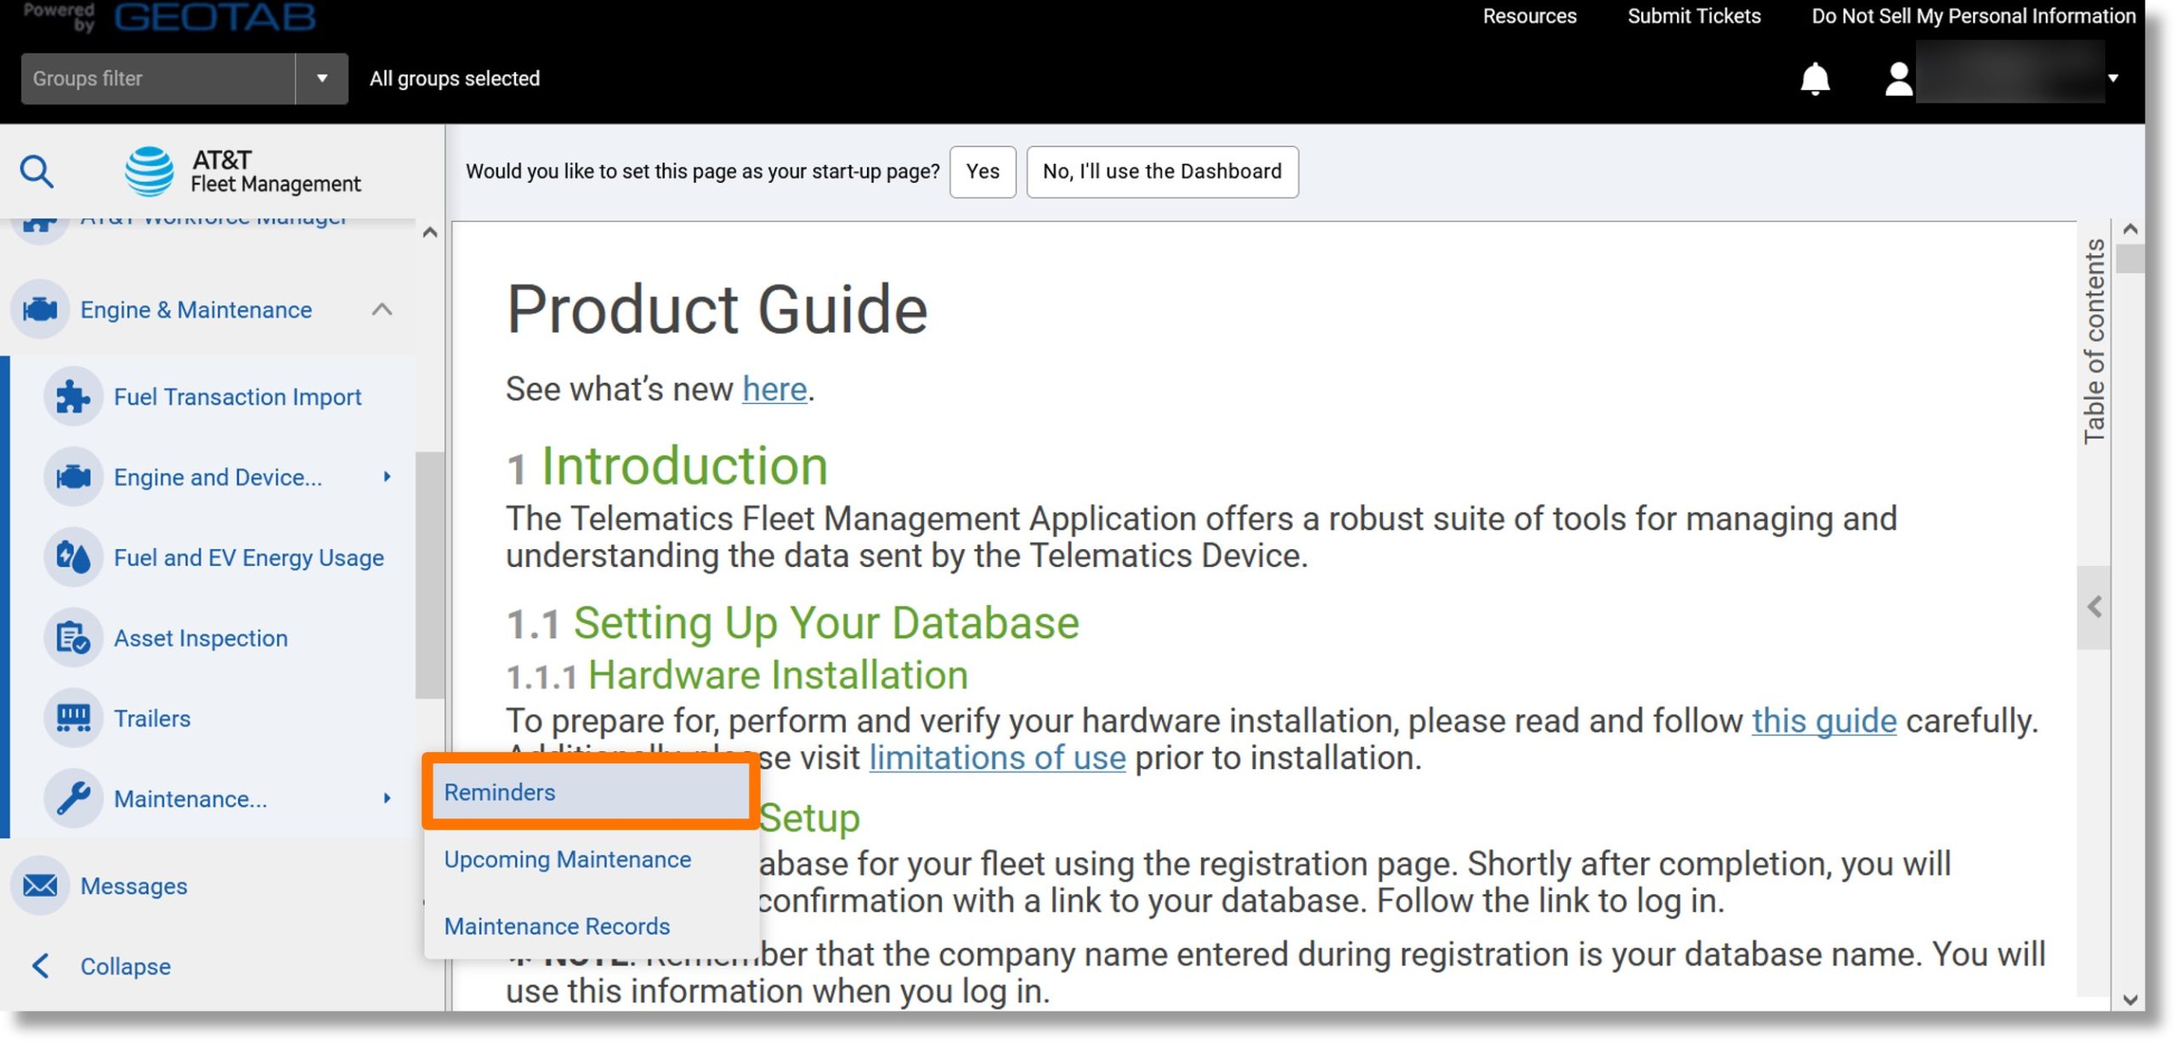The width and height of the screenshot is (2176, 1042).
Task: Open the Groups filter dropdown arrow
Action: [322, 78]
